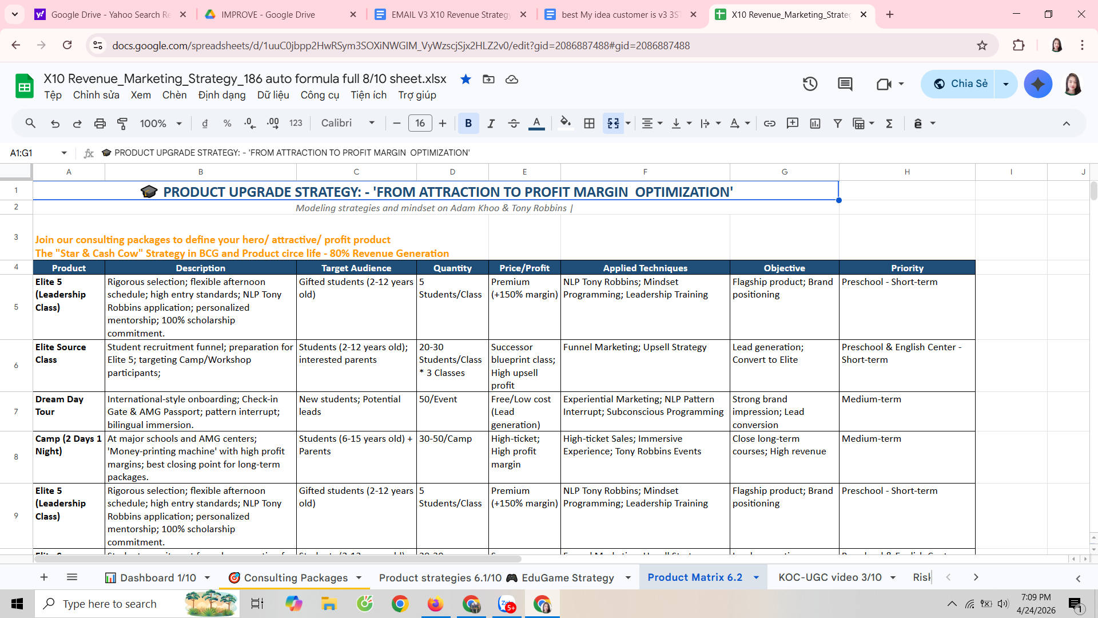The height and width of the screenshot is (618, 1098).
Task: Open the 100% zoom dropdown
Action: (x=161, y=123)
